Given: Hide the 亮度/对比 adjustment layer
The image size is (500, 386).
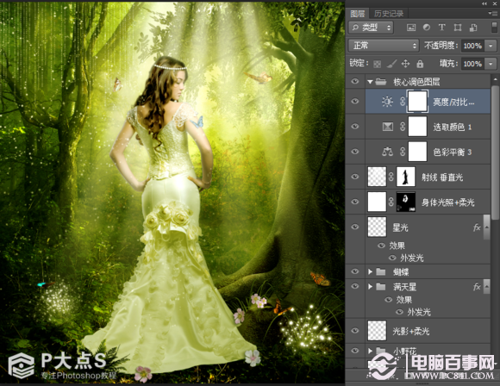Looking at the screenshot, I should pos(355,102).
